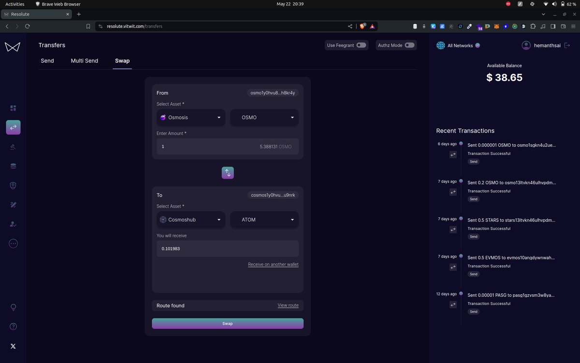Viewport: 580px width, 363px height.
Task: Select the Swap tab
Action: (122, 61)
